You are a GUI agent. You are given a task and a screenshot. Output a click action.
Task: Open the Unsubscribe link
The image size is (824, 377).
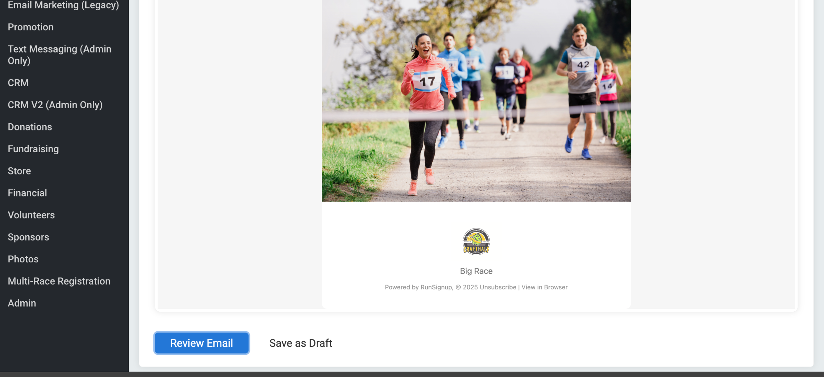498,287
